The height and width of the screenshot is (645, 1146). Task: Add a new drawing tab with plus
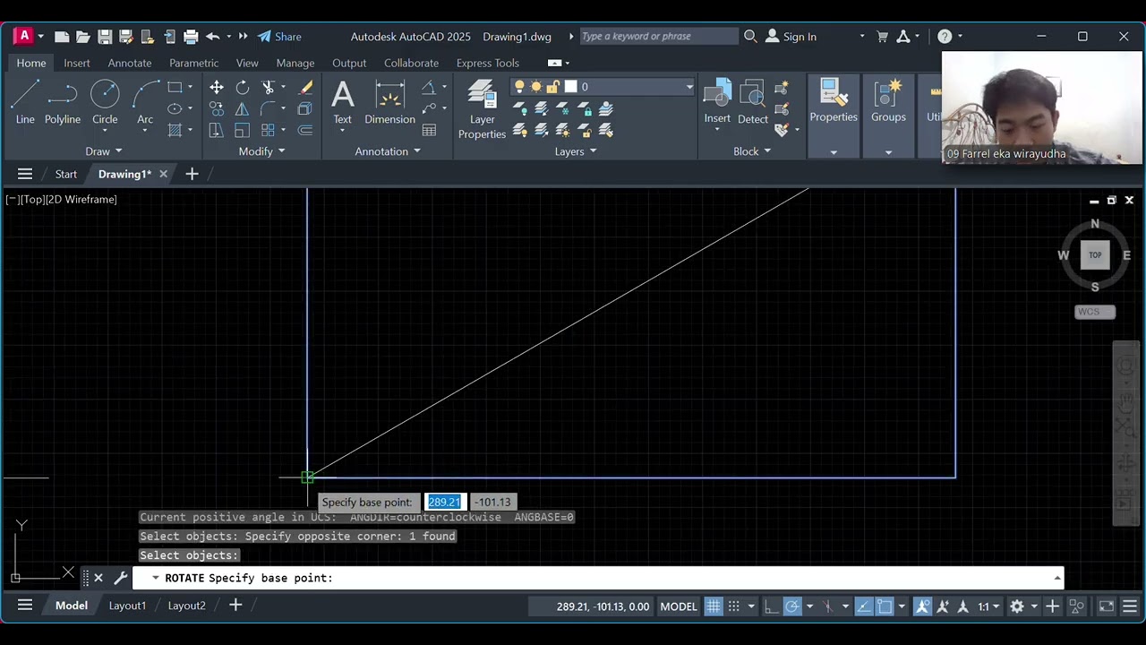pyautogui.click(x=192, y=174)
